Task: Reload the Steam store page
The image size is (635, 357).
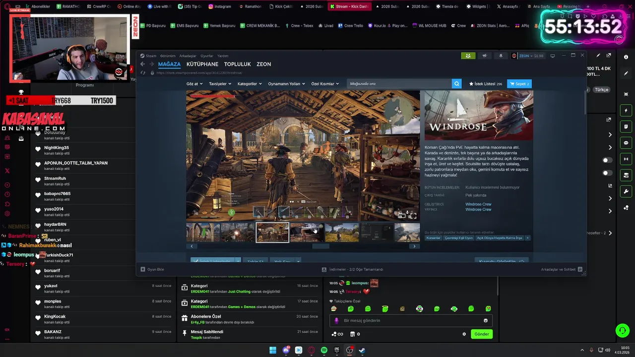Action: click(x=143, y=73)
